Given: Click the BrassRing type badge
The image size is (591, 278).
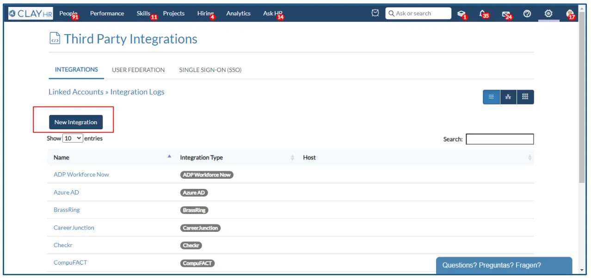Looking at the screenshot, I should click(194, 210).
